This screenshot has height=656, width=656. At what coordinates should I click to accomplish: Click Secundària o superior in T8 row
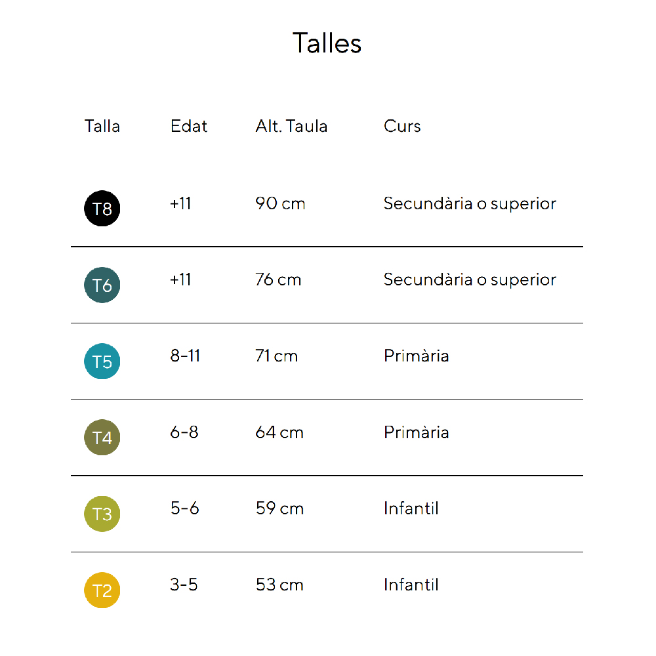pyautogui.click(x=470, y=203)
